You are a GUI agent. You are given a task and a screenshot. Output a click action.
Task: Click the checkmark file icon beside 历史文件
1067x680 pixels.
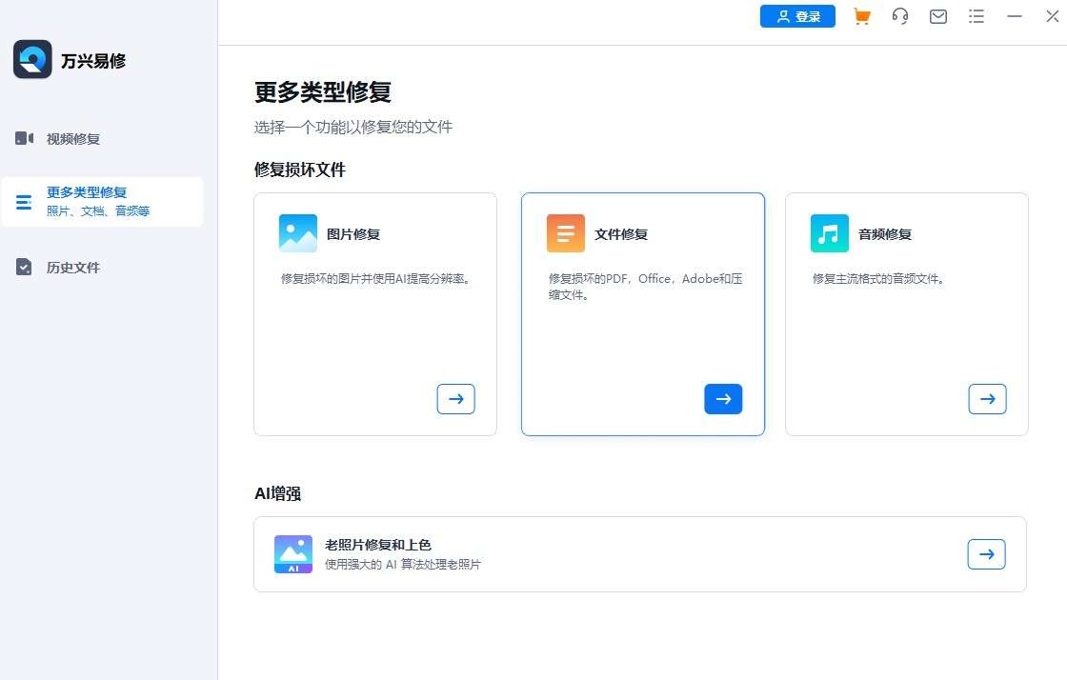coord(24,268)
